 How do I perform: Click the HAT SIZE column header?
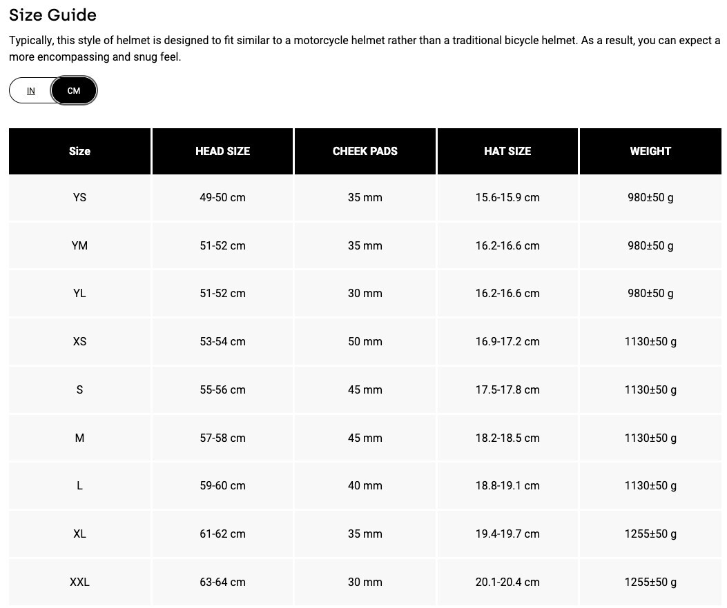tap(507, 151)
